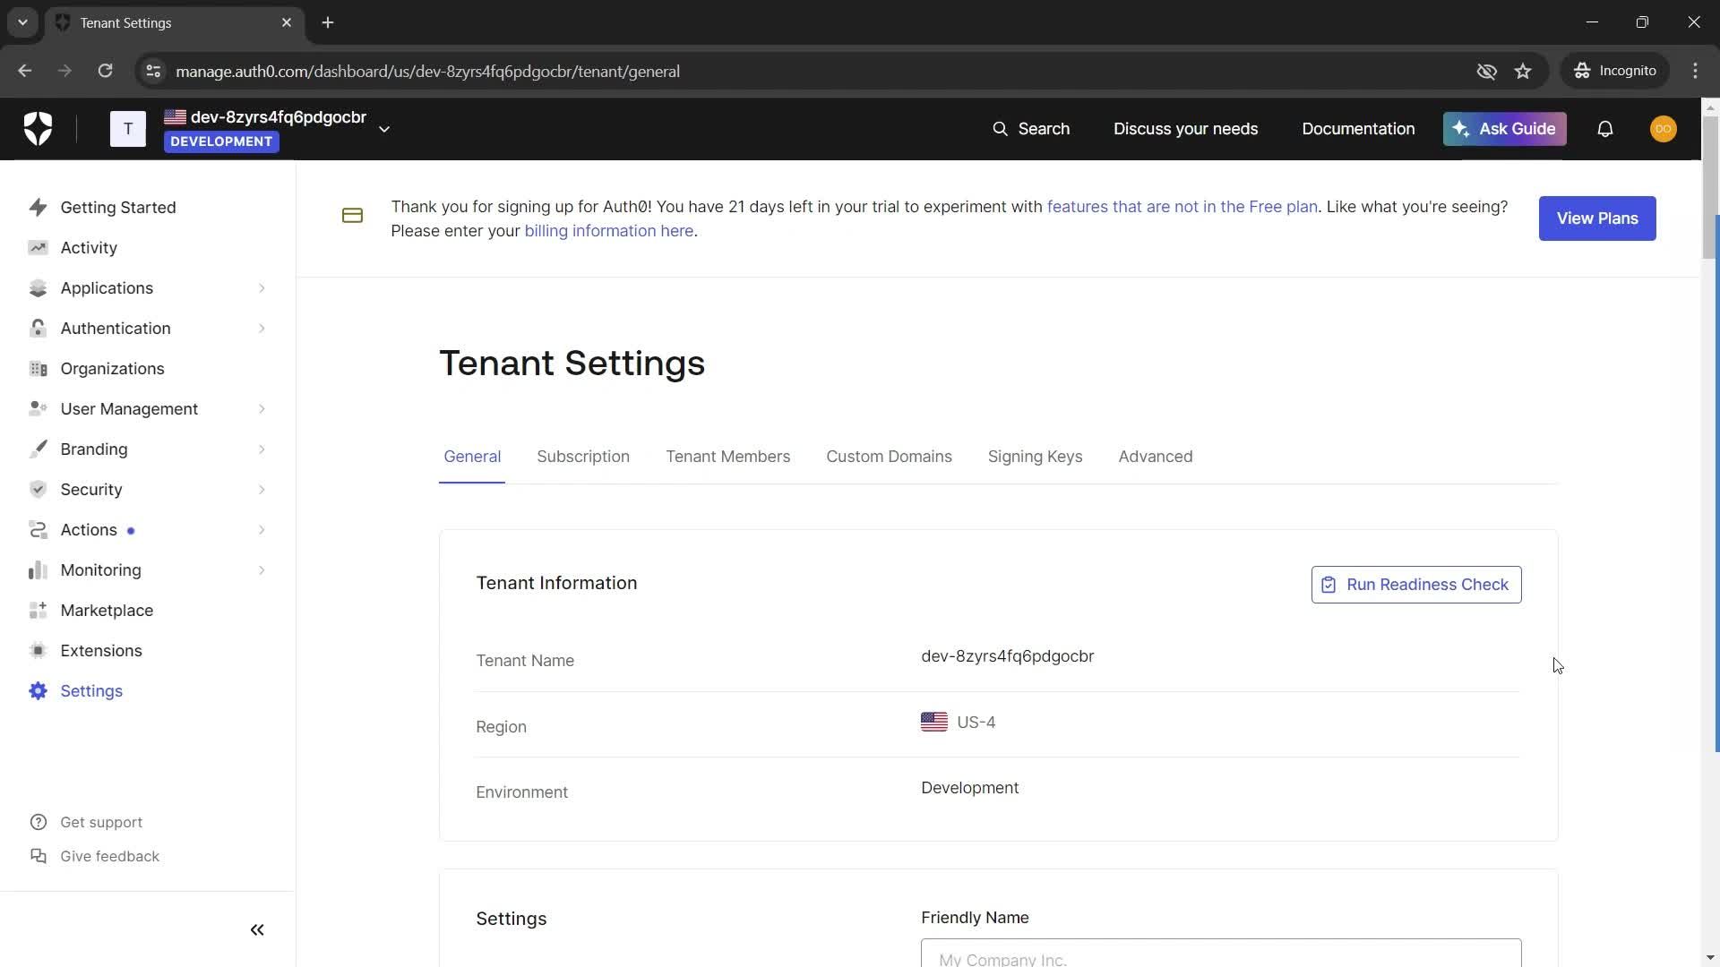This screenshot has width=1720, height=967.
Task: Click the Applications stack icon
Action: click(x=38, y=288)
